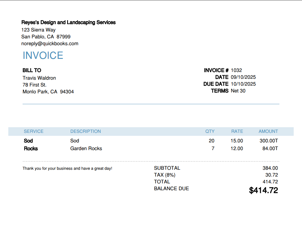The image size is (302, 236).
Task: Click the RATE column header
Action: tap(237, 131)
